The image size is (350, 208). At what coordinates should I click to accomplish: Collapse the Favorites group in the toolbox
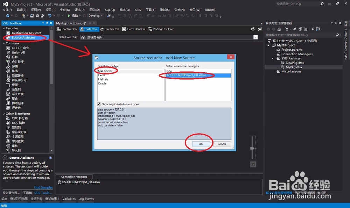[x=4, y=28]
